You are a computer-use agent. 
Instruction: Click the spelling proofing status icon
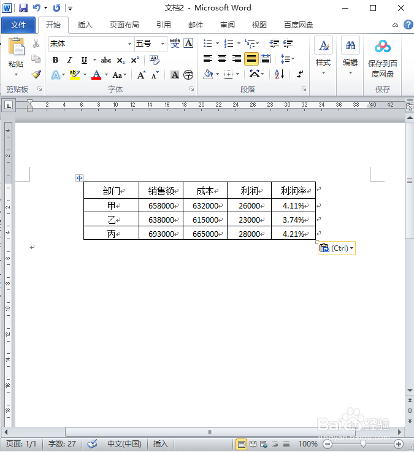pyautogui.click(x=92, y=444)
